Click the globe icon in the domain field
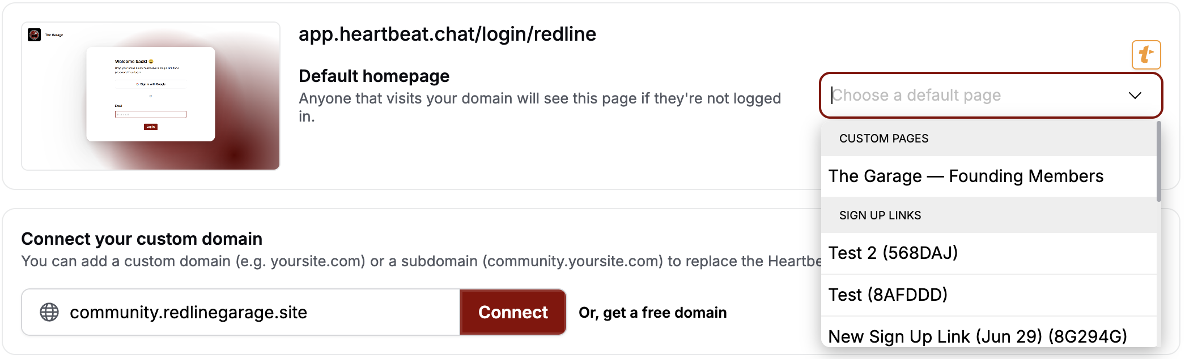This screenshot has height=359, width=1185. point(49,312)
